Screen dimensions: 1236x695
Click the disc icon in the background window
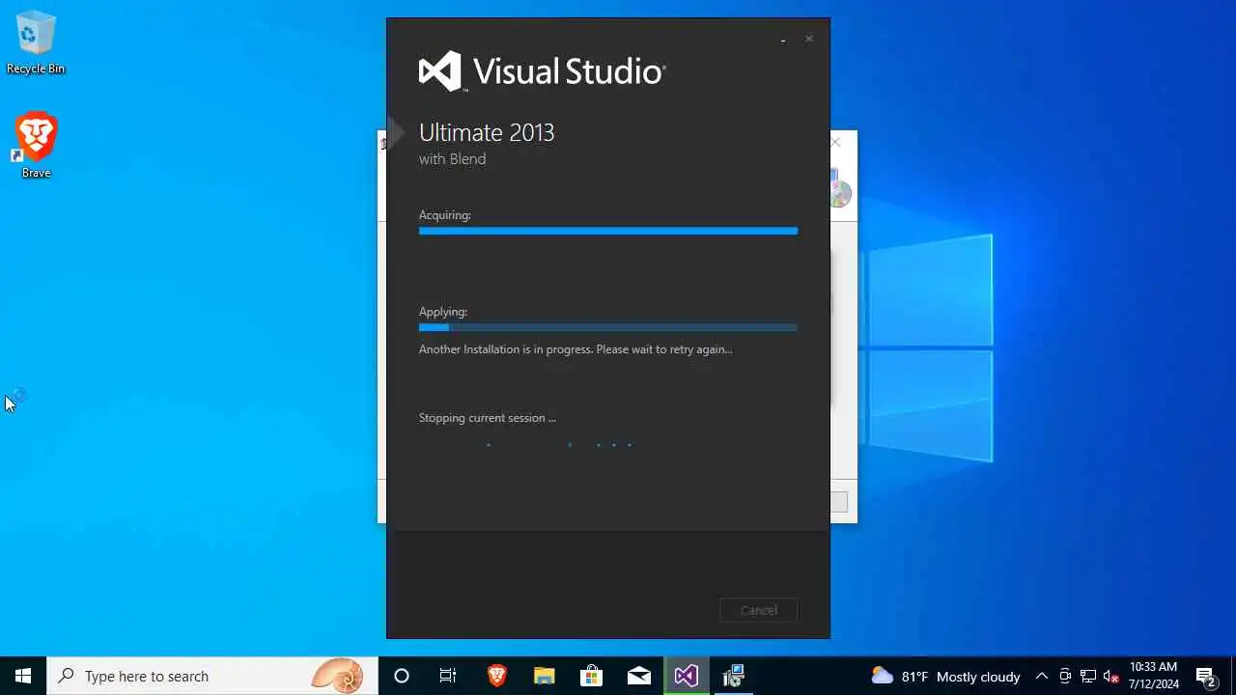click(x=839, y=190)
